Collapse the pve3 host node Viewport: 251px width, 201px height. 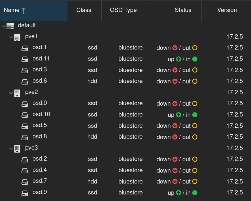[11, 149]
